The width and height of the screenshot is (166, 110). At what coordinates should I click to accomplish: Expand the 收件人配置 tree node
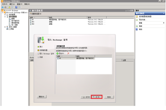pos(5,27)
